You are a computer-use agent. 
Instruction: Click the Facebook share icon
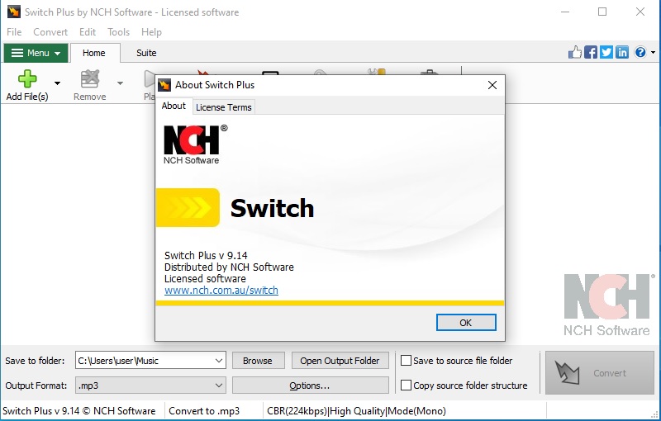coord(591,52)
